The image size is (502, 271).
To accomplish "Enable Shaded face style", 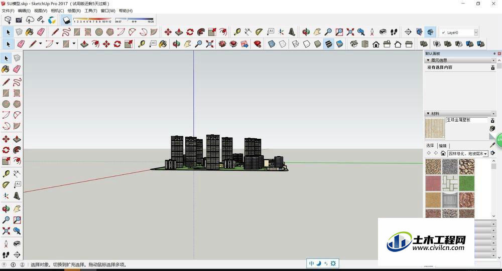I will [318, 44].
